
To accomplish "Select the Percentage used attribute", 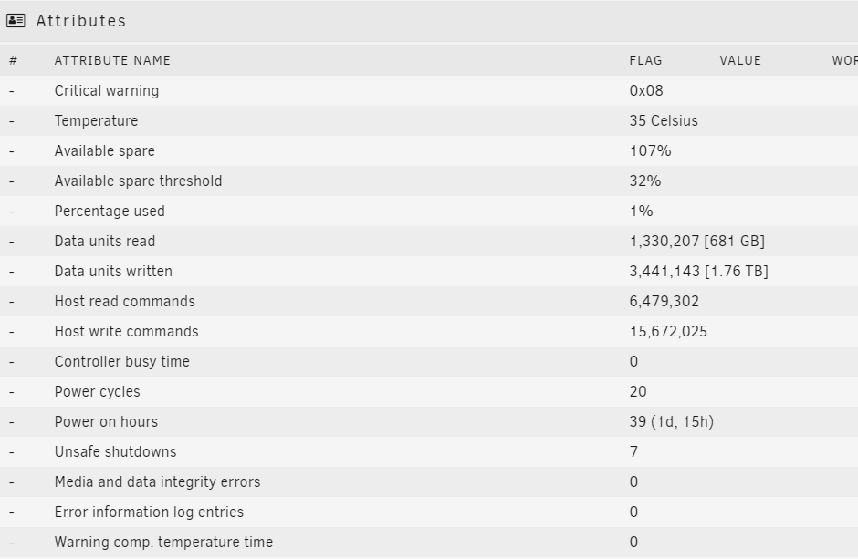I will (x=110, y=211).
